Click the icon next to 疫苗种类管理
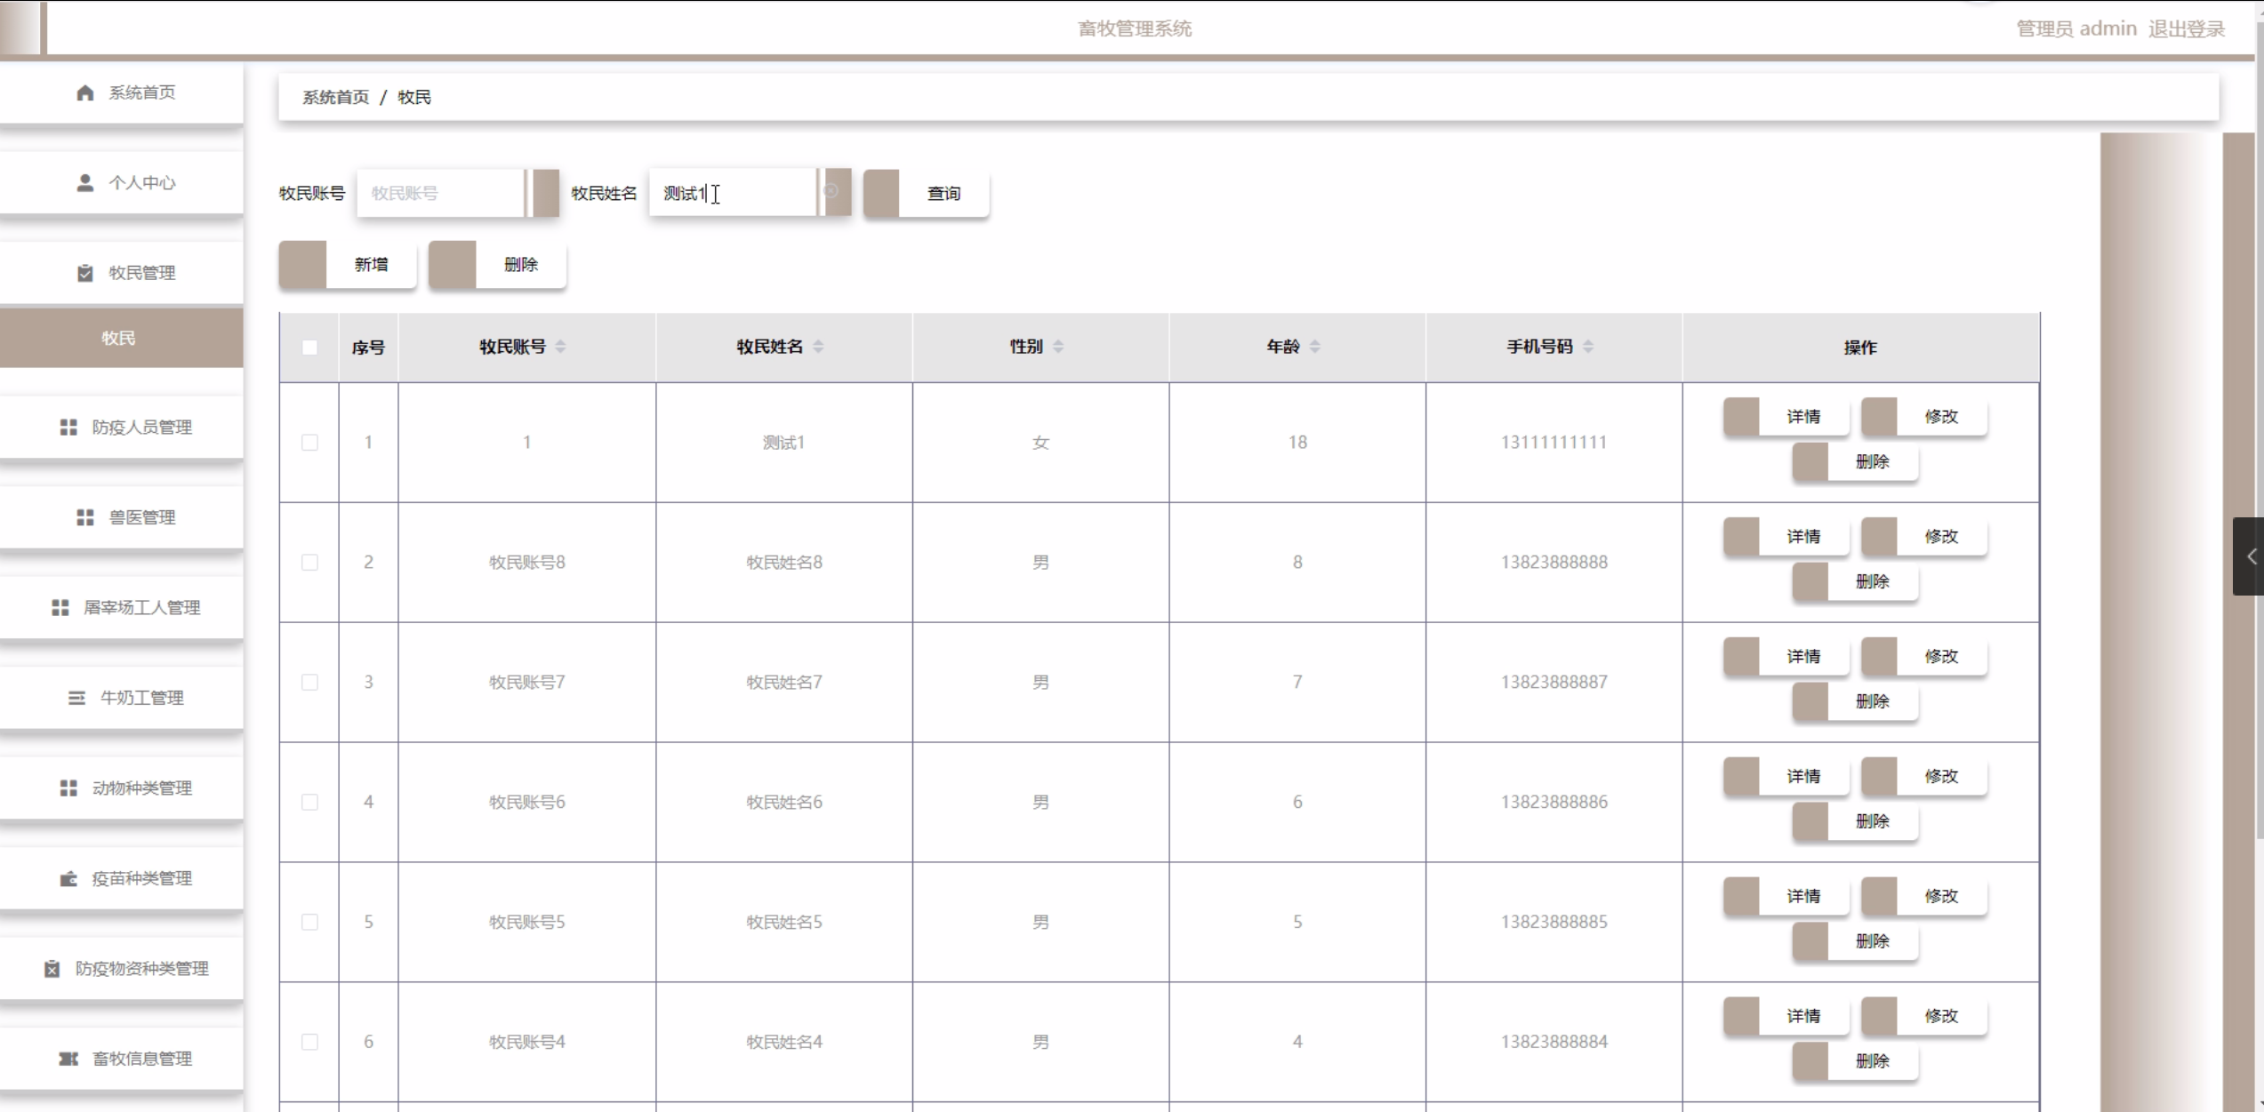Image resolution: width=2264 pixels, height=1112 pixels. pos(68,878)
